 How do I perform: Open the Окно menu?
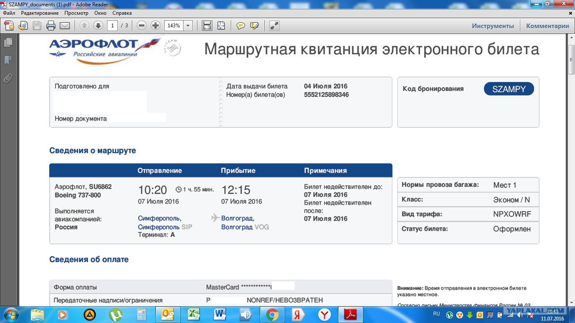point(101,13)
